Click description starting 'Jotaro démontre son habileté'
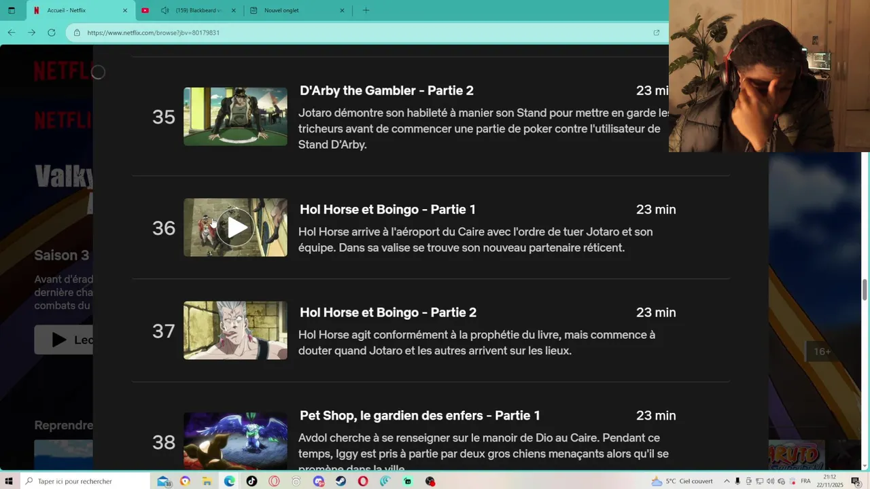Image resolution: width=870 pixels, height=489 pixels. click(x=483, y=128)
